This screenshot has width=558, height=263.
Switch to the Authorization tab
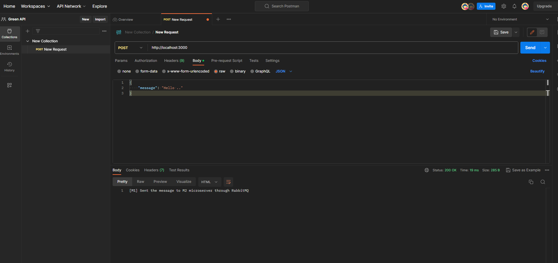tap(146, 61)
